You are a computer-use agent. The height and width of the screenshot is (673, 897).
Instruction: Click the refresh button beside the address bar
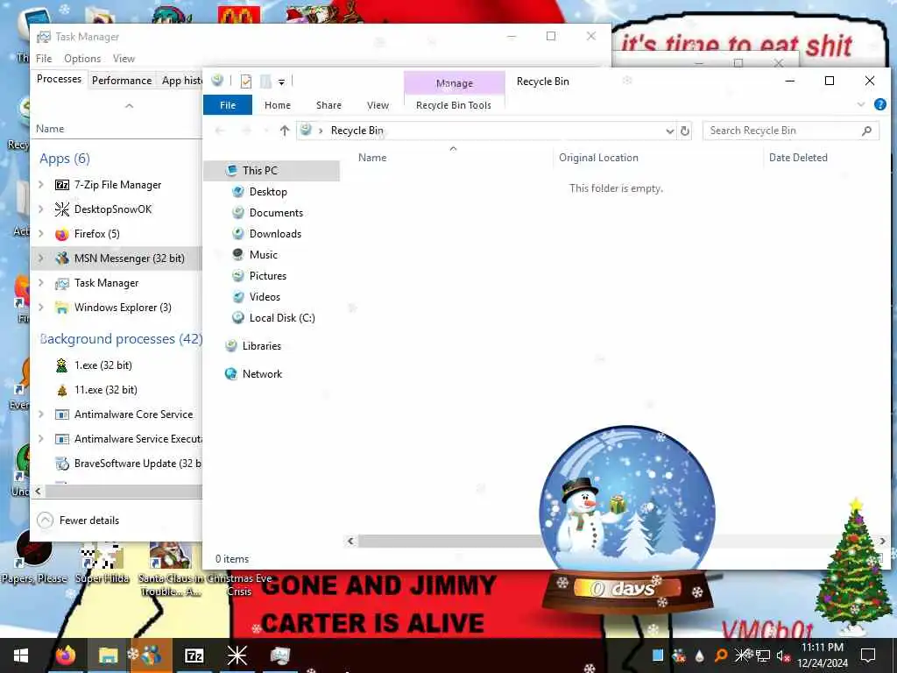coord(685,131)
